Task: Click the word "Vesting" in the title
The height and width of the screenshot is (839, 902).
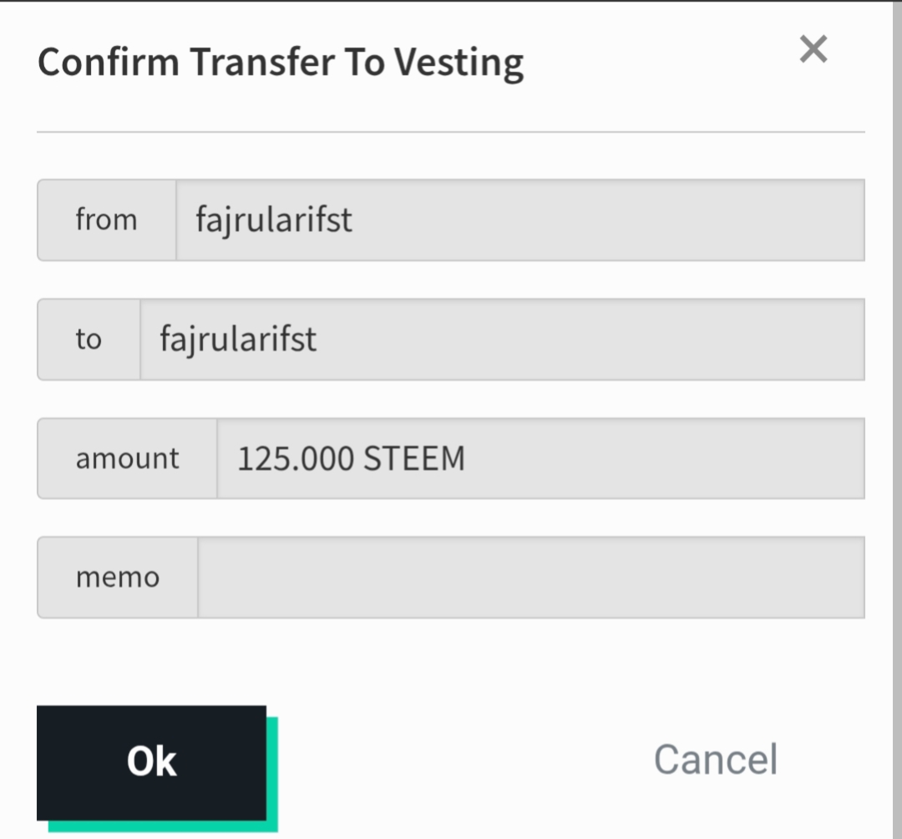Action: click(459, 63)
